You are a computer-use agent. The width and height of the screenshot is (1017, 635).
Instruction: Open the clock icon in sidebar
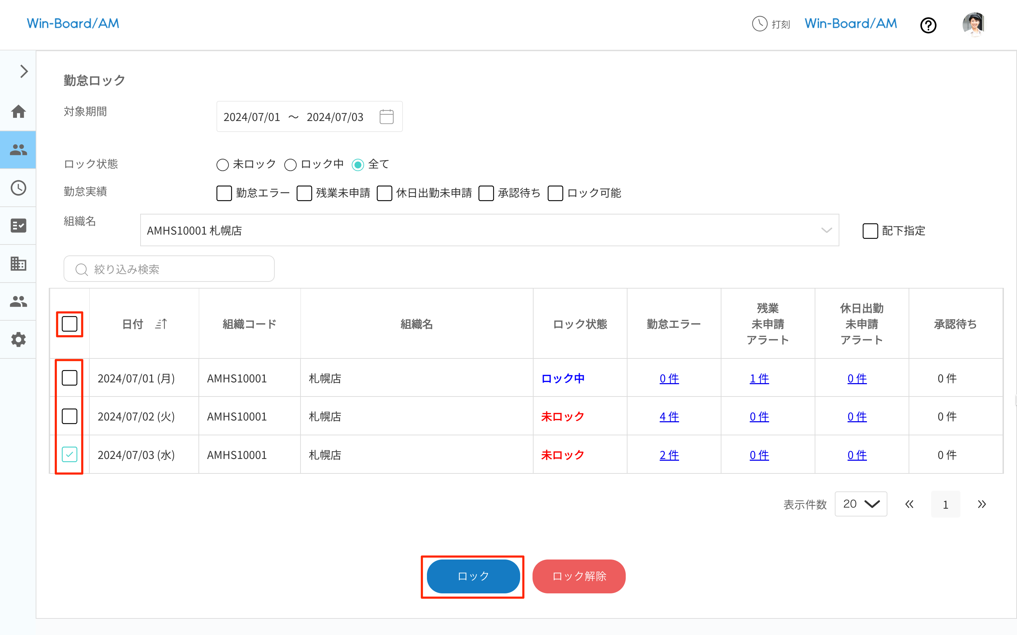pyautogui.click(x=18, y=188)
